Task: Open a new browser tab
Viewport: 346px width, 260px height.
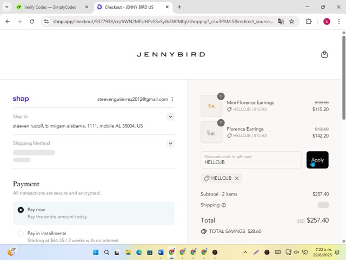Action: pos(179,7)
